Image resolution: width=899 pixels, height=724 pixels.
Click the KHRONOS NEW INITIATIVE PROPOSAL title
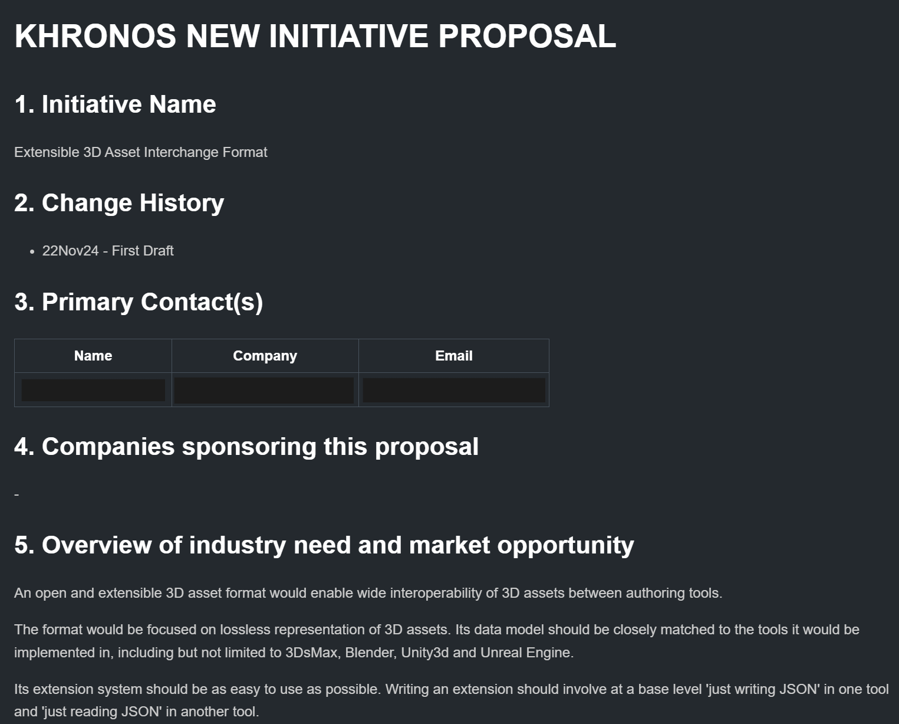315,36
